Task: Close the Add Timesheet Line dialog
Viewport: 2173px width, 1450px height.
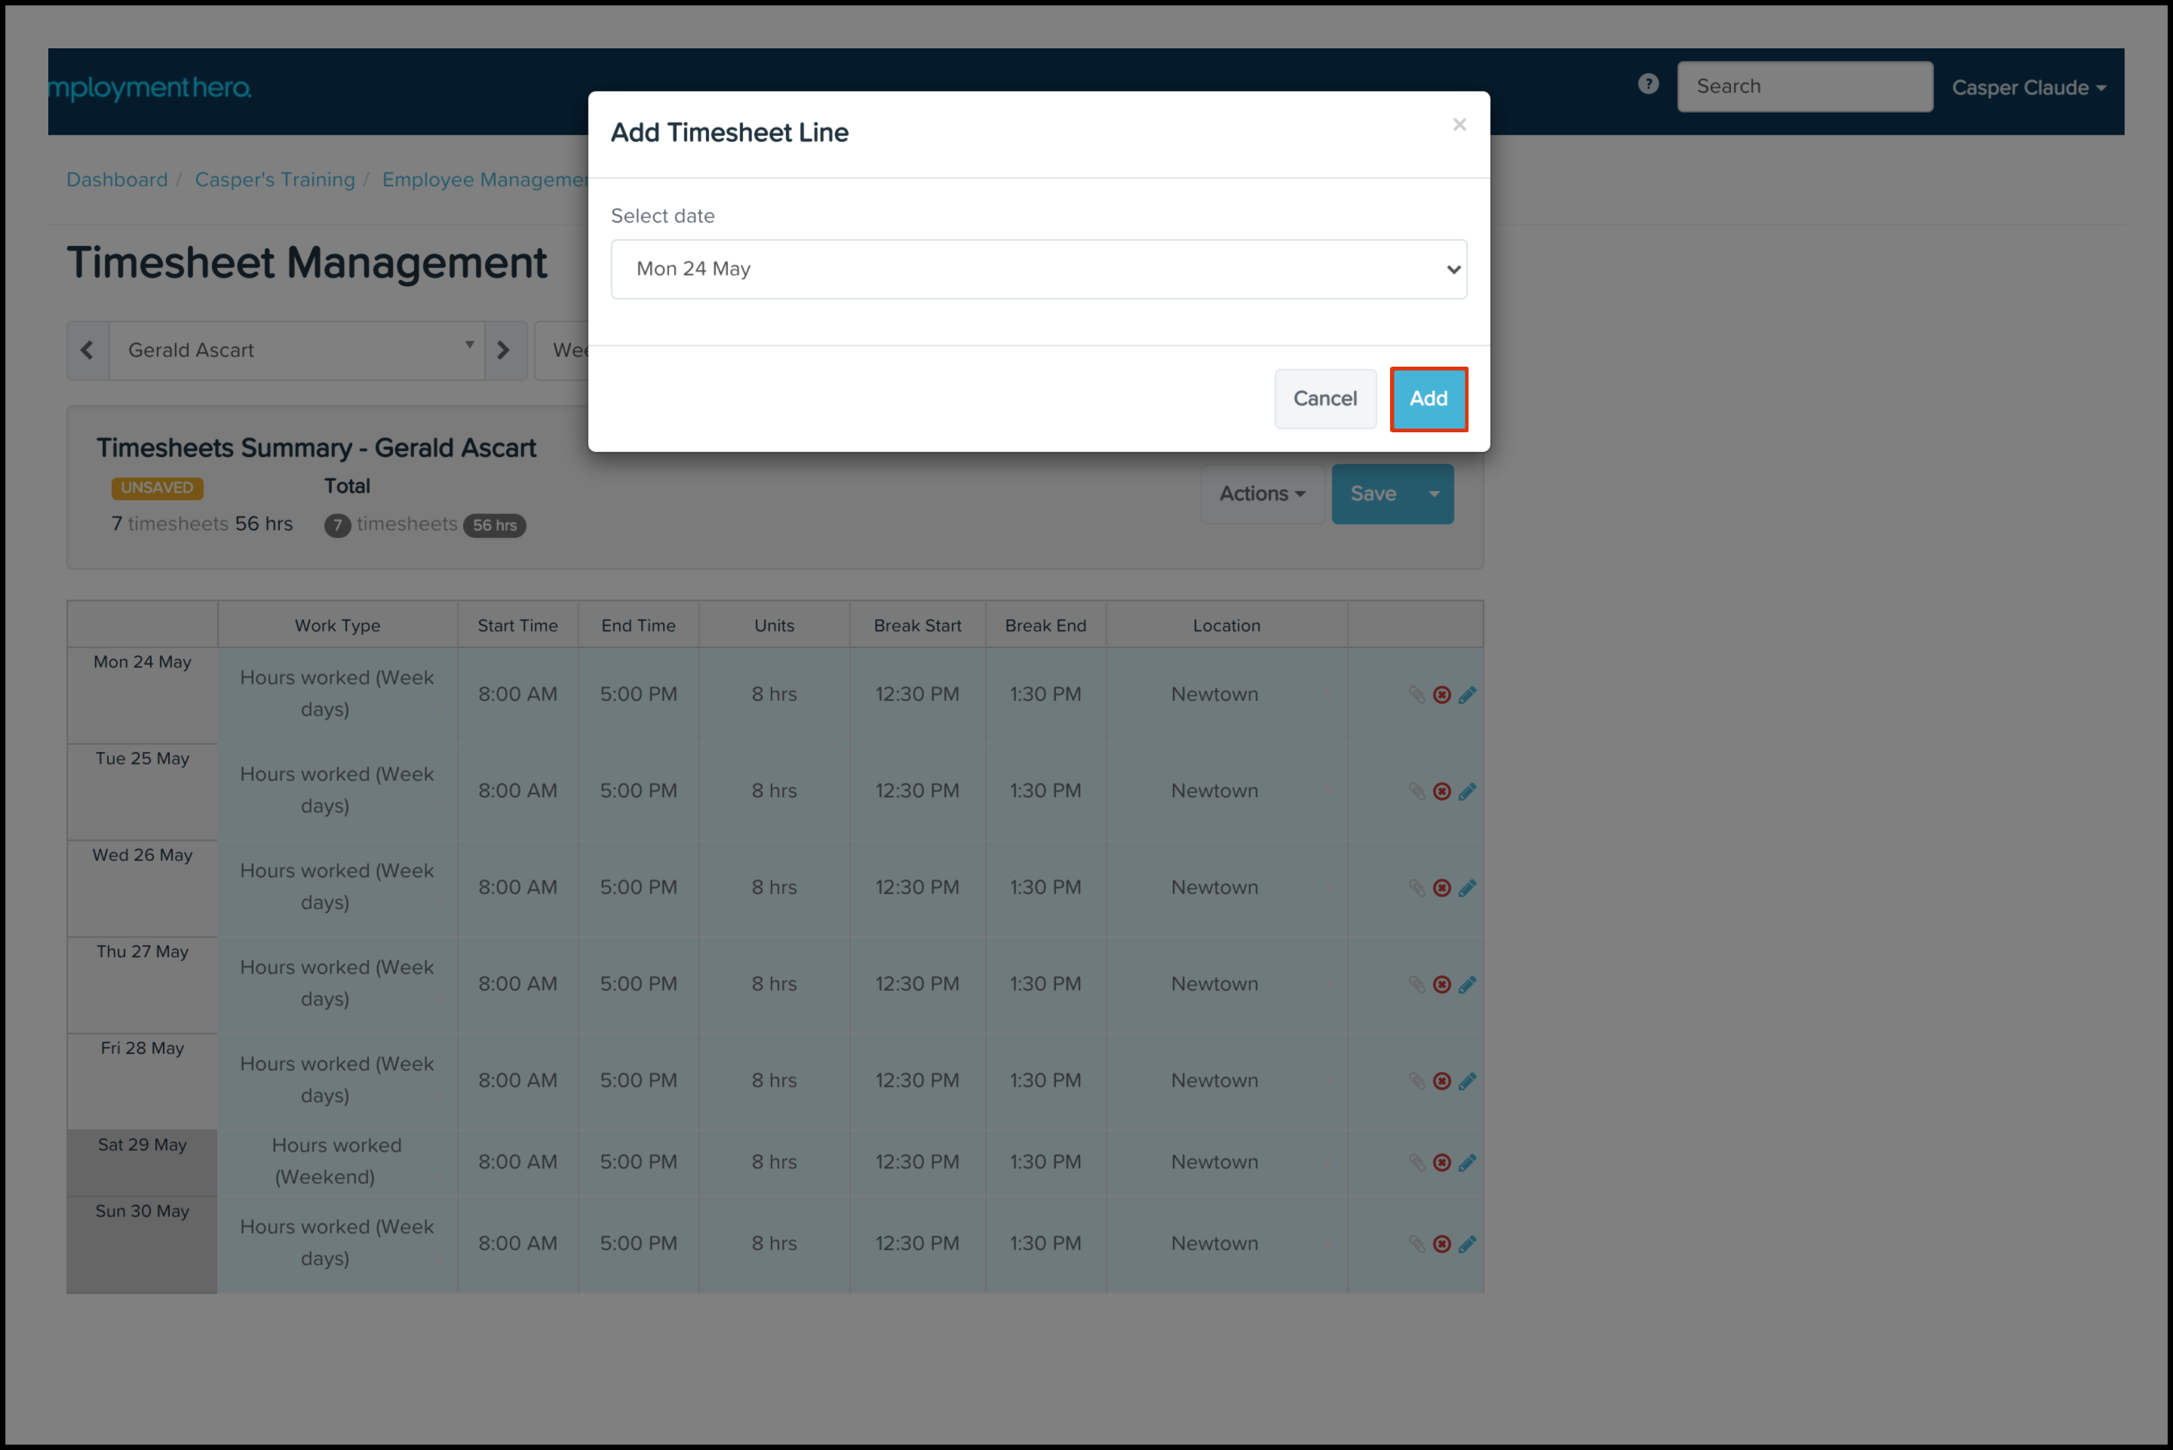Action: click(1459, 124)
